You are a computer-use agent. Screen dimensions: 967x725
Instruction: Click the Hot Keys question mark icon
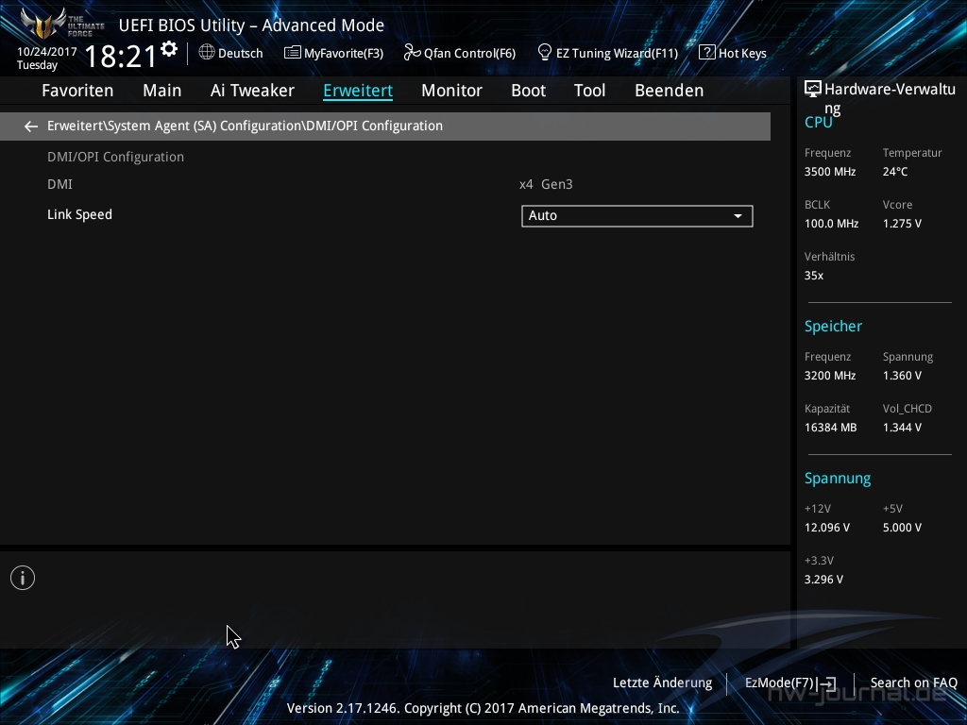(706, 53)
